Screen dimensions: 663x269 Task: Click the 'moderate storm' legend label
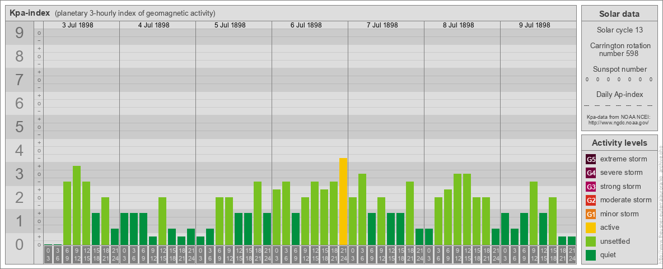pos(626,200)
